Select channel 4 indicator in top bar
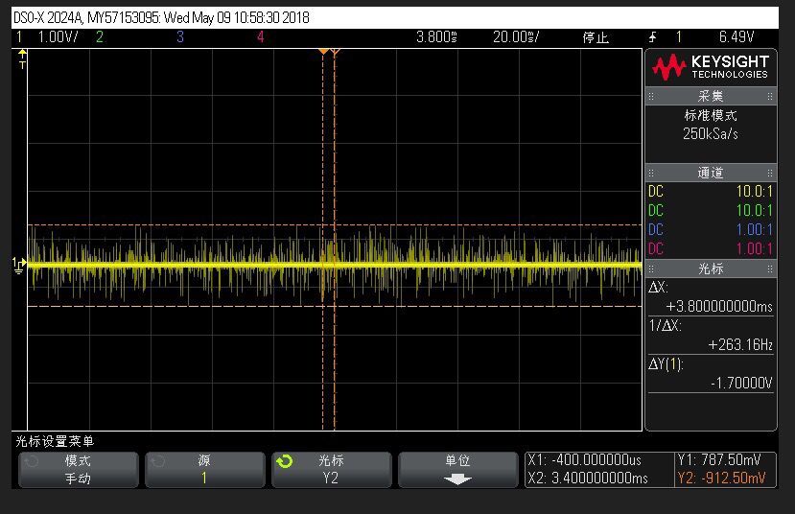This screenshot has width=795, height=514. [x=261, y=37]
